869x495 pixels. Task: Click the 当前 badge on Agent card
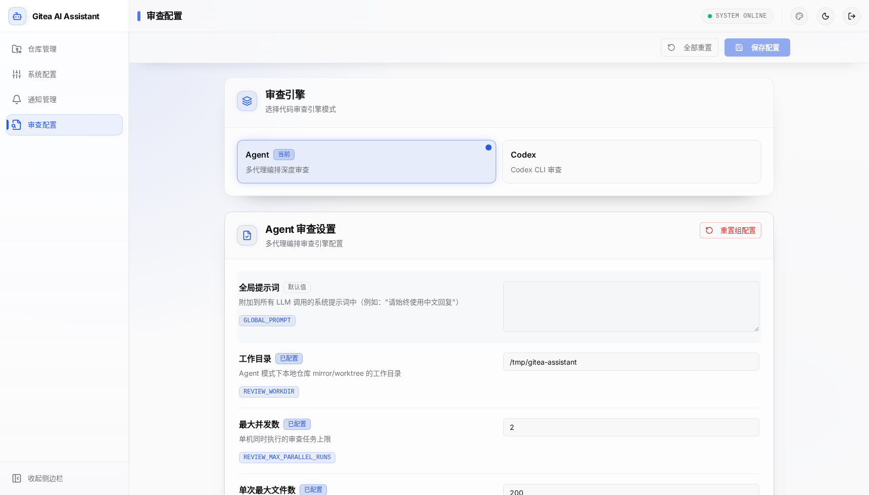[x=284, y=155]
